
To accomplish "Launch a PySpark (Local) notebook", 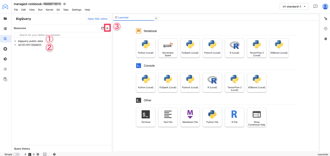I will pyautogui.click(x=190, y=48).
